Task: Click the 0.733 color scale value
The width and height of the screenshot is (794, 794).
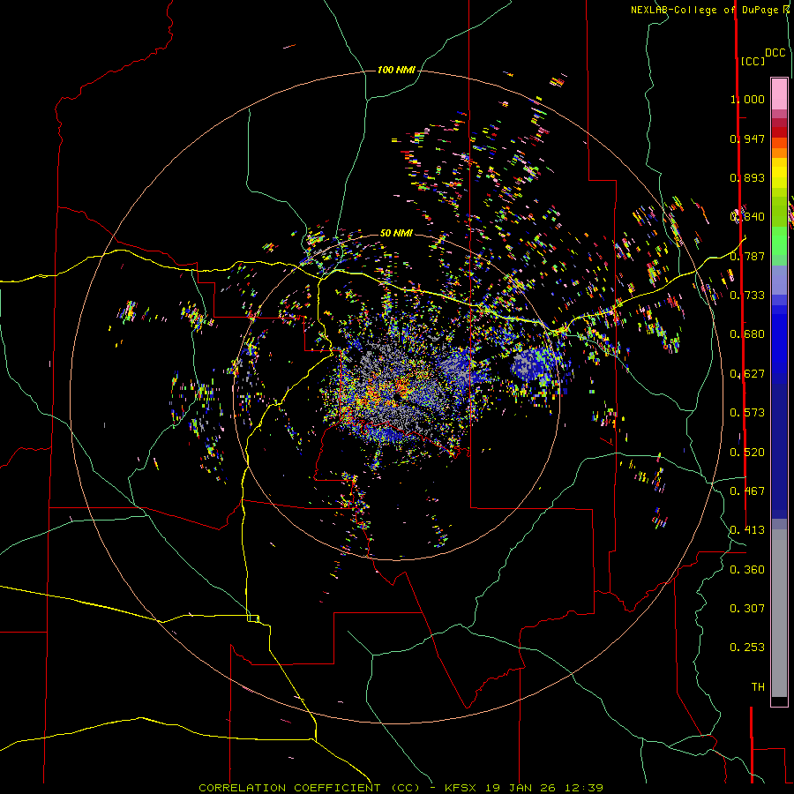Action: 747,296
